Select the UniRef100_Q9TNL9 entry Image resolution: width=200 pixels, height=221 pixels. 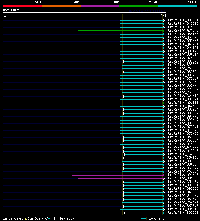pos(183,120)
